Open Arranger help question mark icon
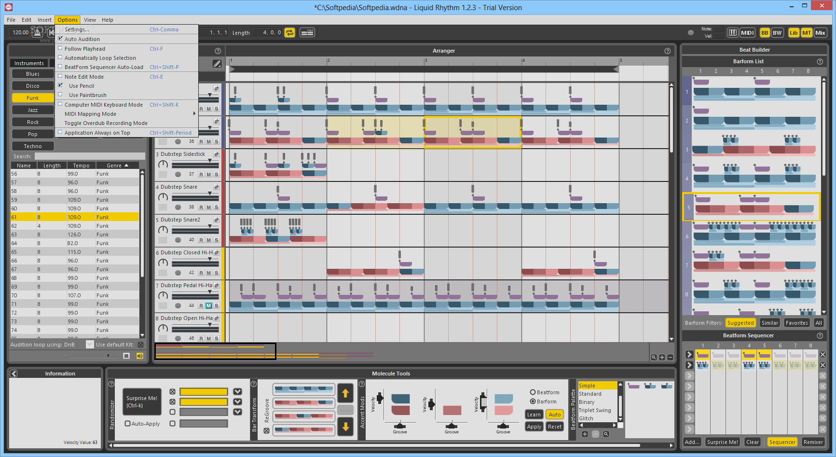Viewport: 836px width, 457px height. [667, 51]
